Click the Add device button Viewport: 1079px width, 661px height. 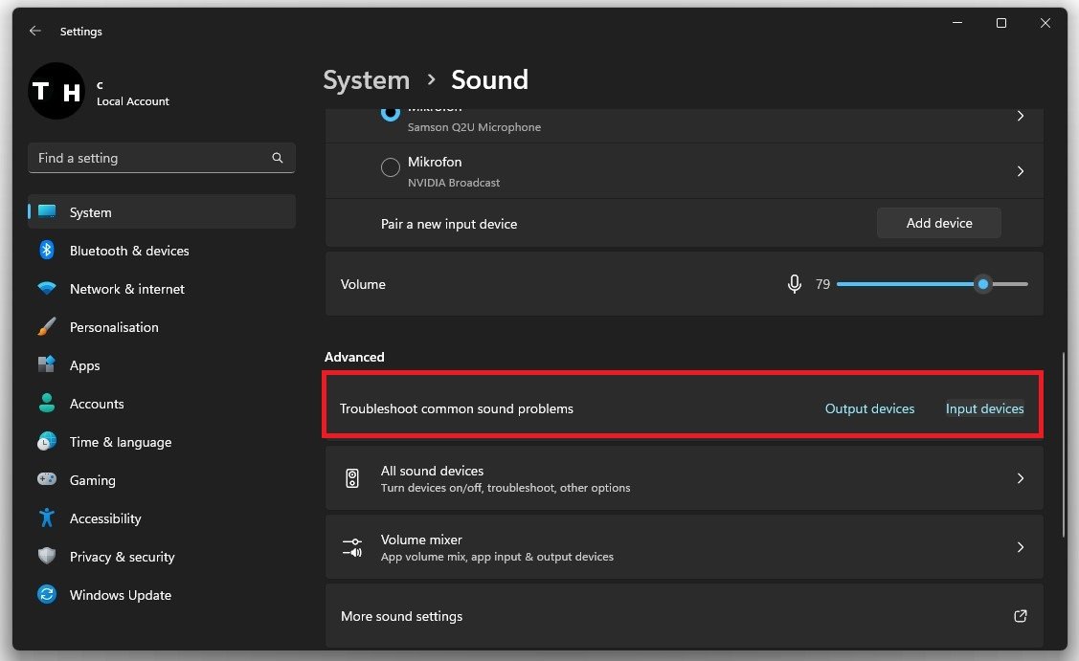pos(938,223)
